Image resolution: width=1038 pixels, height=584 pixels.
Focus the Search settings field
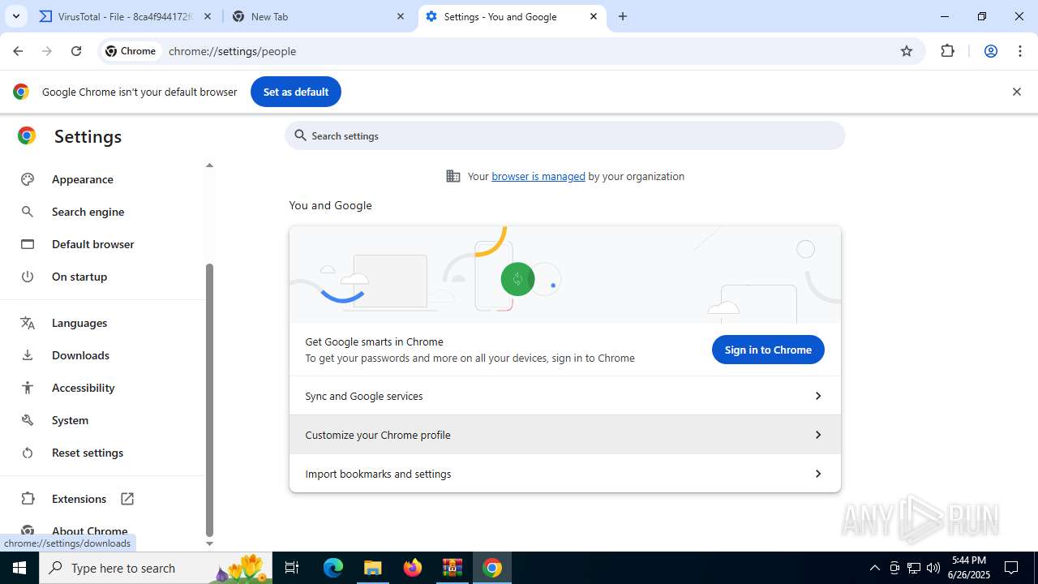click(565, 135)
